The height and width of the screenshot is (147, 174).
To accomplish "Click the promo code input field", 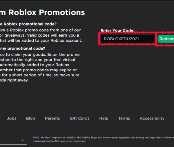I will click(128, 39).
